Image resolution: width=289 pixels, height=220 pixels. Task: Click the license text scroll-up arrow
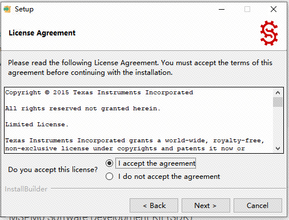(x=278, y=93)
